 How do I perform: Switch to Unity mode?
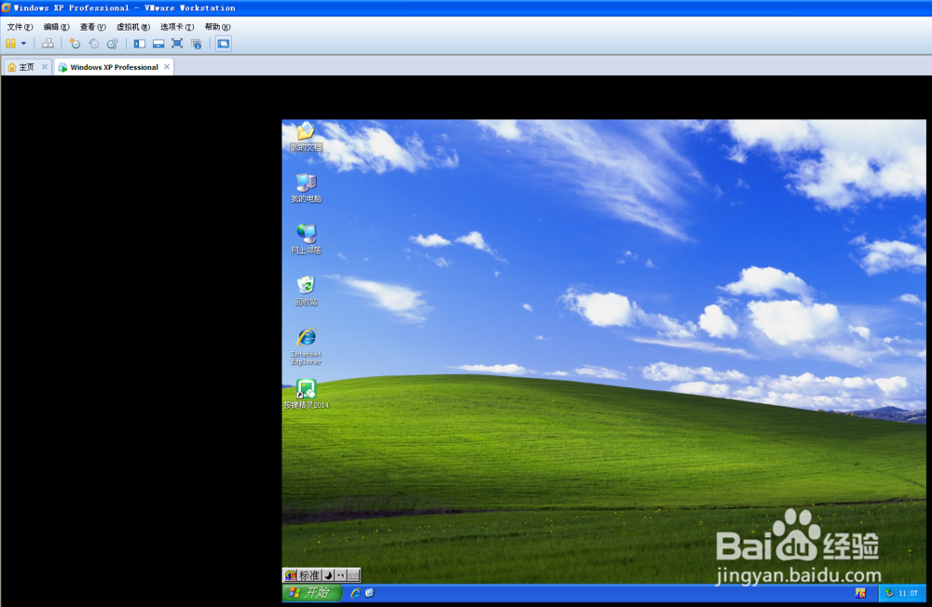[196, 44]
